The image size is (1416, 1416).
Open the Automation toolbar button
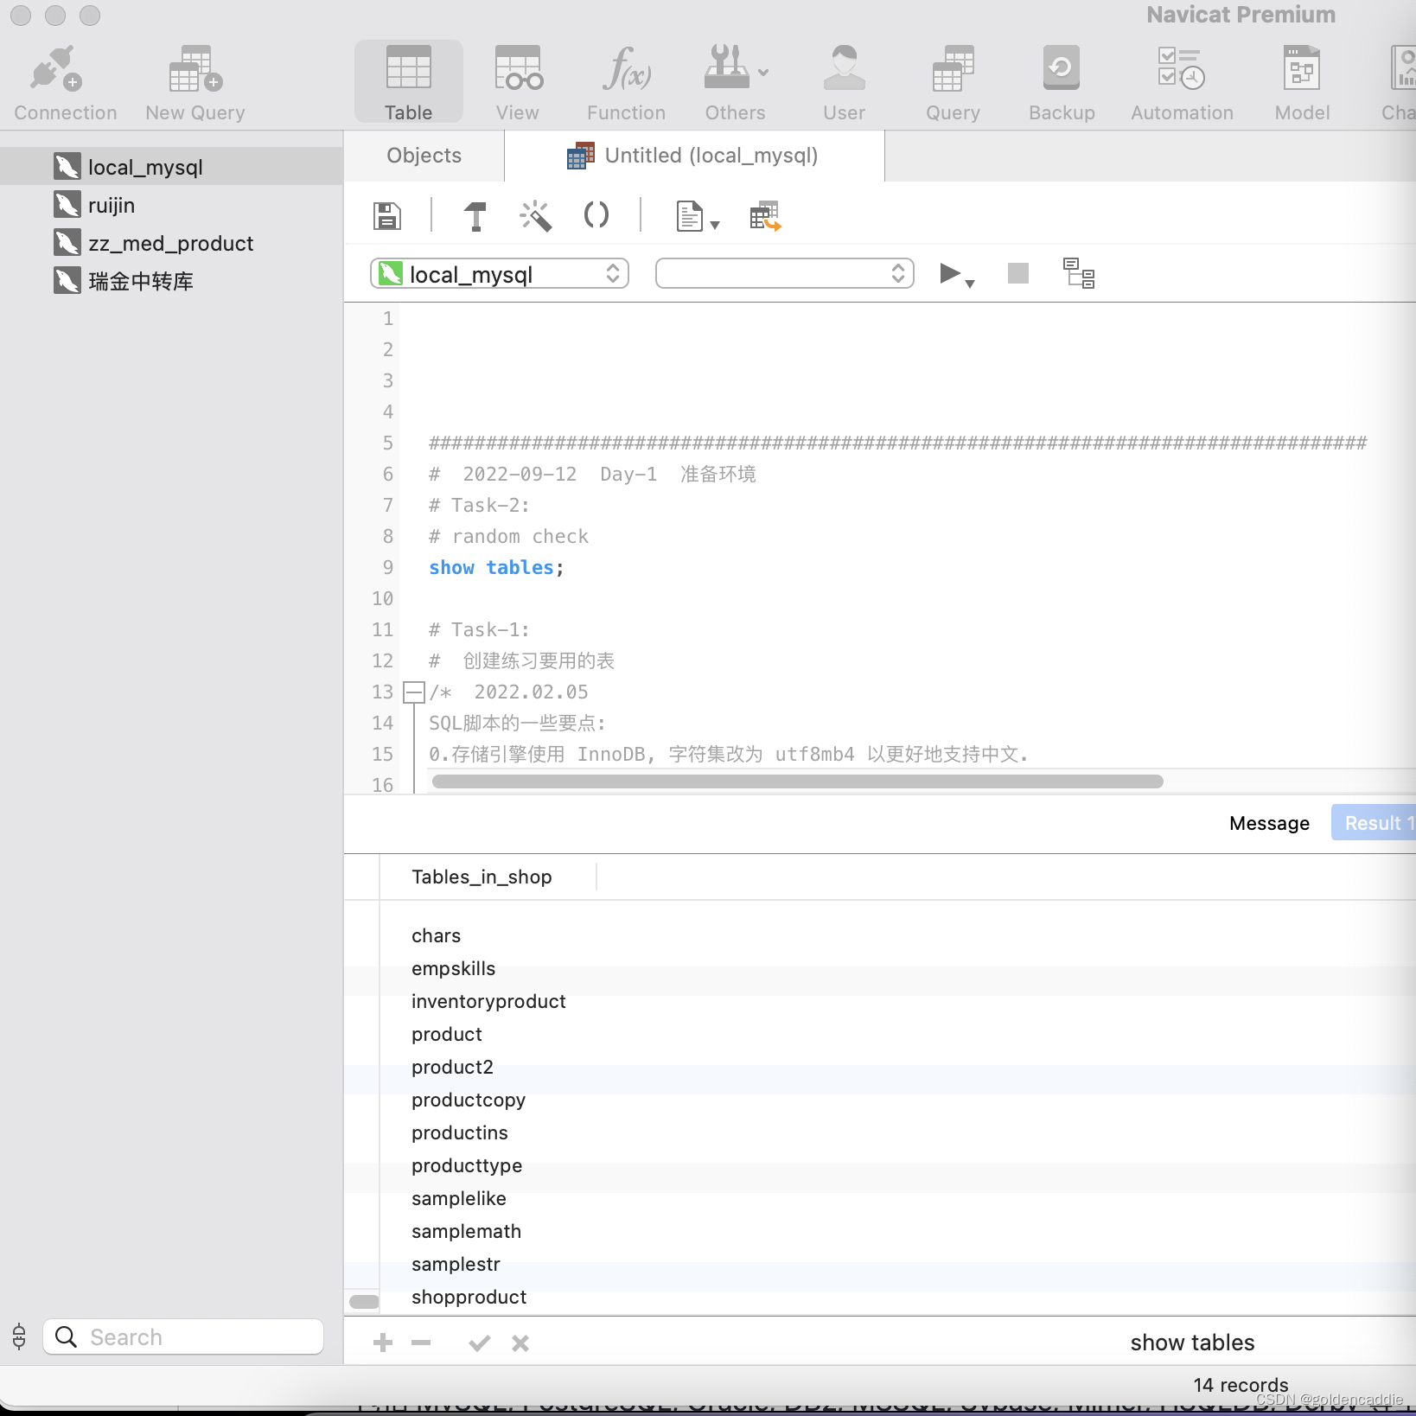pyautogui.click(x=1182, y=83)
